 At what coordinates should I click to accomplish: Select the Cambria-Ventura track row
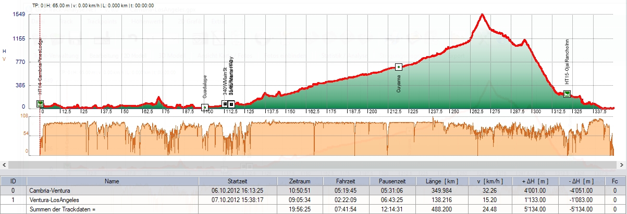click(112, 190)
